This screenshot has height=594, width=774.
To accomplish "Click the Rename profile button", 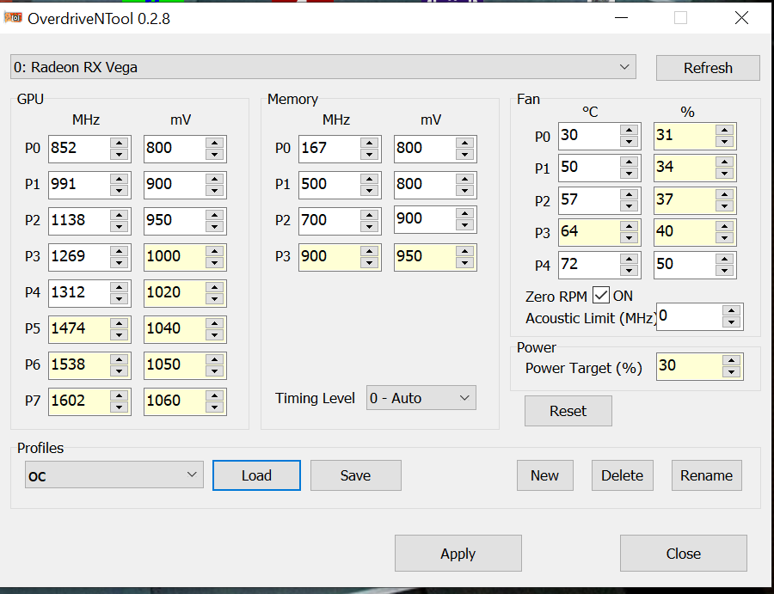I will pyautogui.click(x=706, y=475).
